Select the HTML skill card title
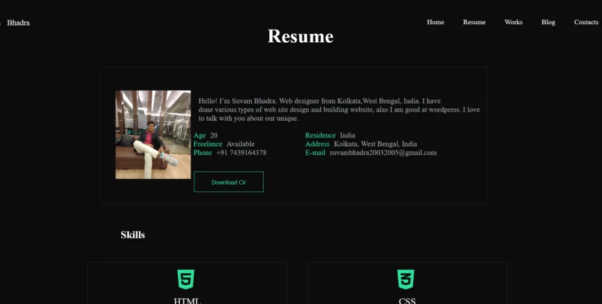 click(187, 301)
